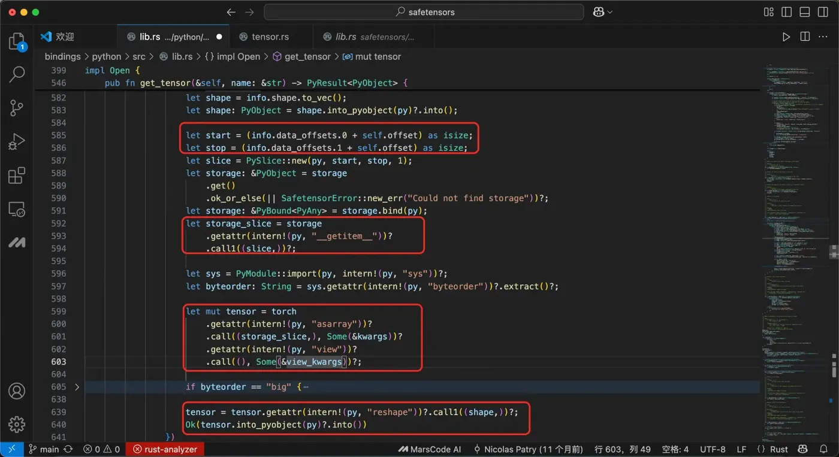Open the Manage gear icon
The width and height of the screenshot is (839, 457).
click(17, 424)
